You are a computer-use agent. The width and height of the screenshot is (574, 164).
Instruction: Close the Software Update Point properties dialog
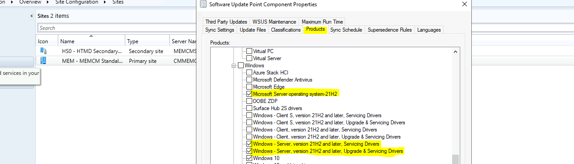pyautogui.click(x=465, y=4)
